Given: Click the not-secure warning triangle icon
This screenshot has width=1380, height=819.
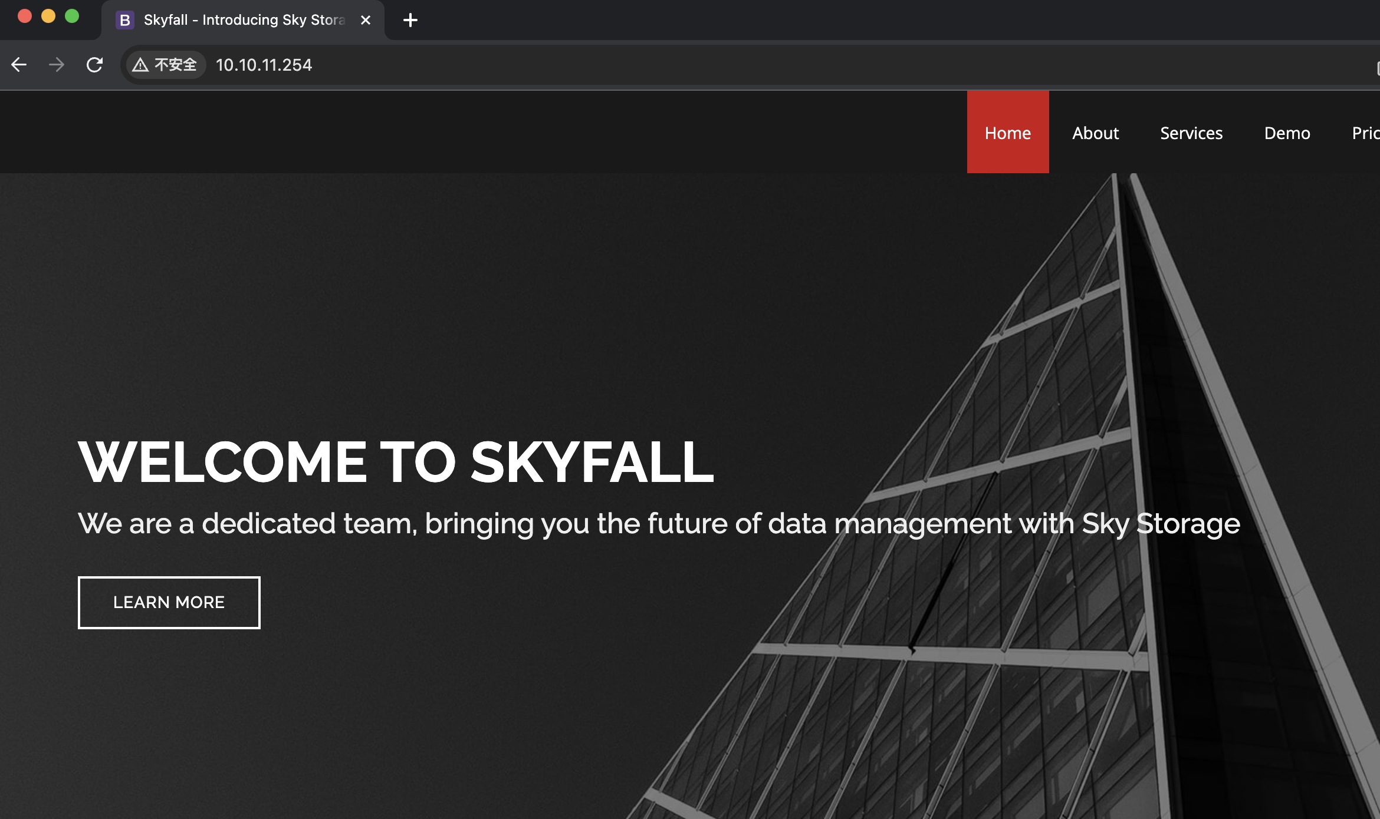Looking at the screenshot, I should [x=140, y=65].
